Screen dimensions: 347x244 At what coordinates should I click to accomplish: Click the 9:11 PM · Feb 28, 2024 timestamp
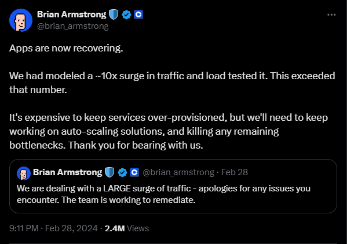tap(53, 228)
